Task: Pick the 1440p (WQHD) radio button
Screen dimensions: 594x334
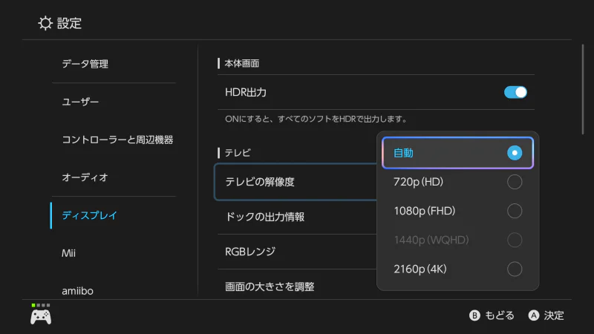Action: [x=515, y=240]
